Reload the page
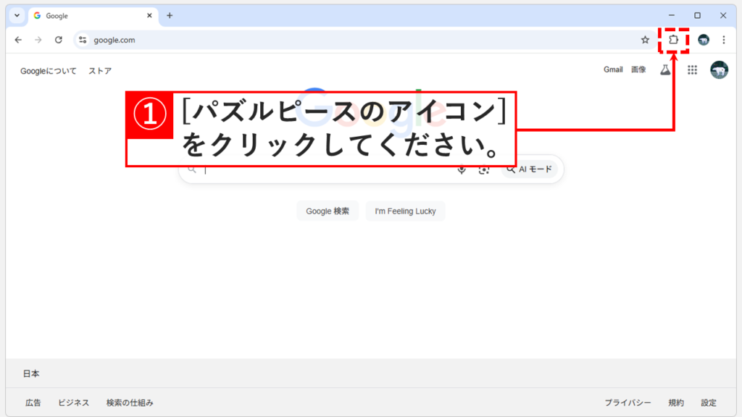The width and height of the screenshot is (742, 417). tap(58, 41)
